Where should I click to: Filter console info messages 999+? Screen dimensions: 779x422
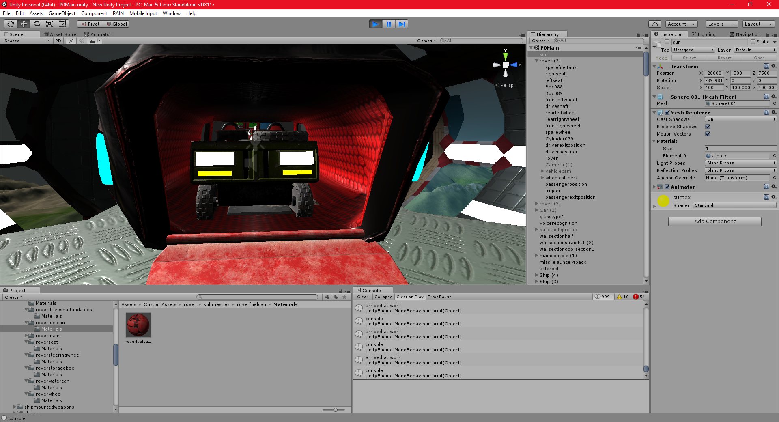coord(604,297)
